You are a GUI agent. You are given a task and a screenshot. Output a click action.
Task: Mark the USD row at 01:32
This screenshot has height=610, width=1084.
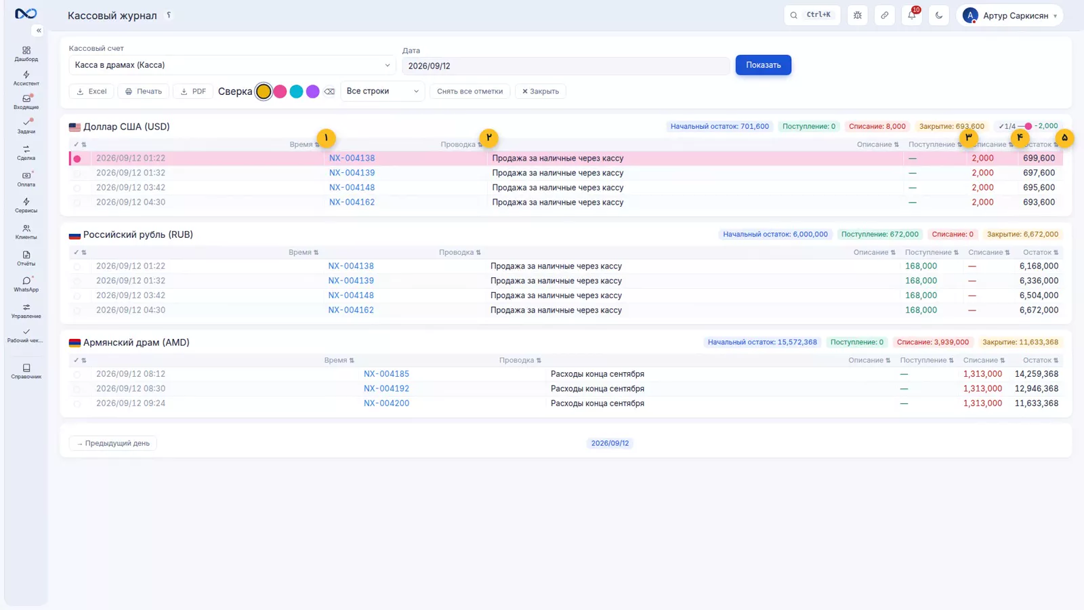77,174
